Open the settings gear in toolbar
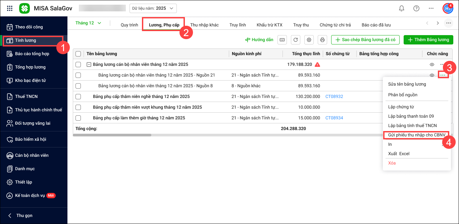This screenshot has width=459, height=224. (309, 40)
